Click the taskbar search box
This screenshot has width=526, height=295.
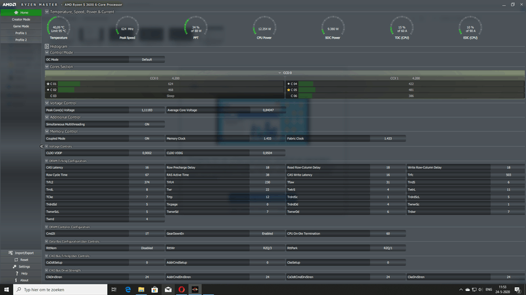[x=60, y=290]
